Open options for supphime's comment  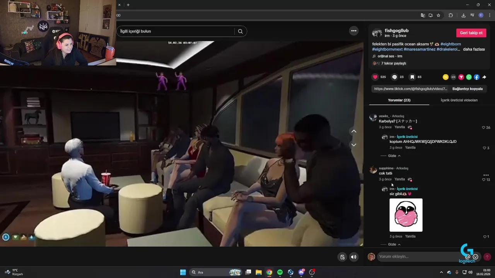pyautogui.click(x=486, y=175)
